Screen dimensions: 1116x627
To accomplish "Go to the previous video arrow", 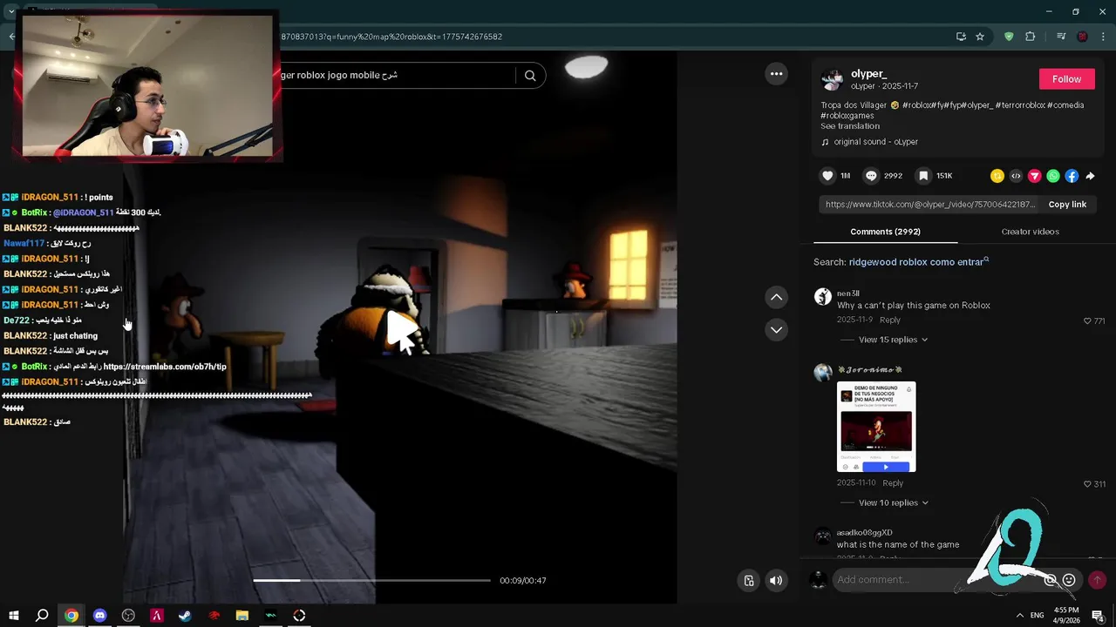I will point(776,298).
